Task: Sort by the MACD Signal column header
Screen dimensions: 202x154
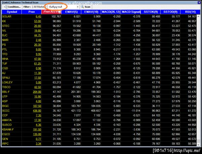Action: (131, 12)
